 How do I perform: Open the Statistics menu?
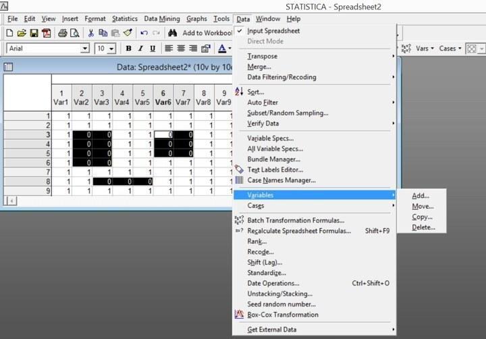click(125, 19)
